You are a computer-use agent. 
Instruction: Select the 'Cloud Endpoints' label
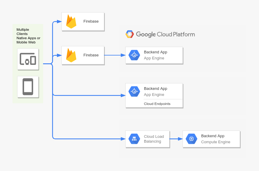click(157, 104)
